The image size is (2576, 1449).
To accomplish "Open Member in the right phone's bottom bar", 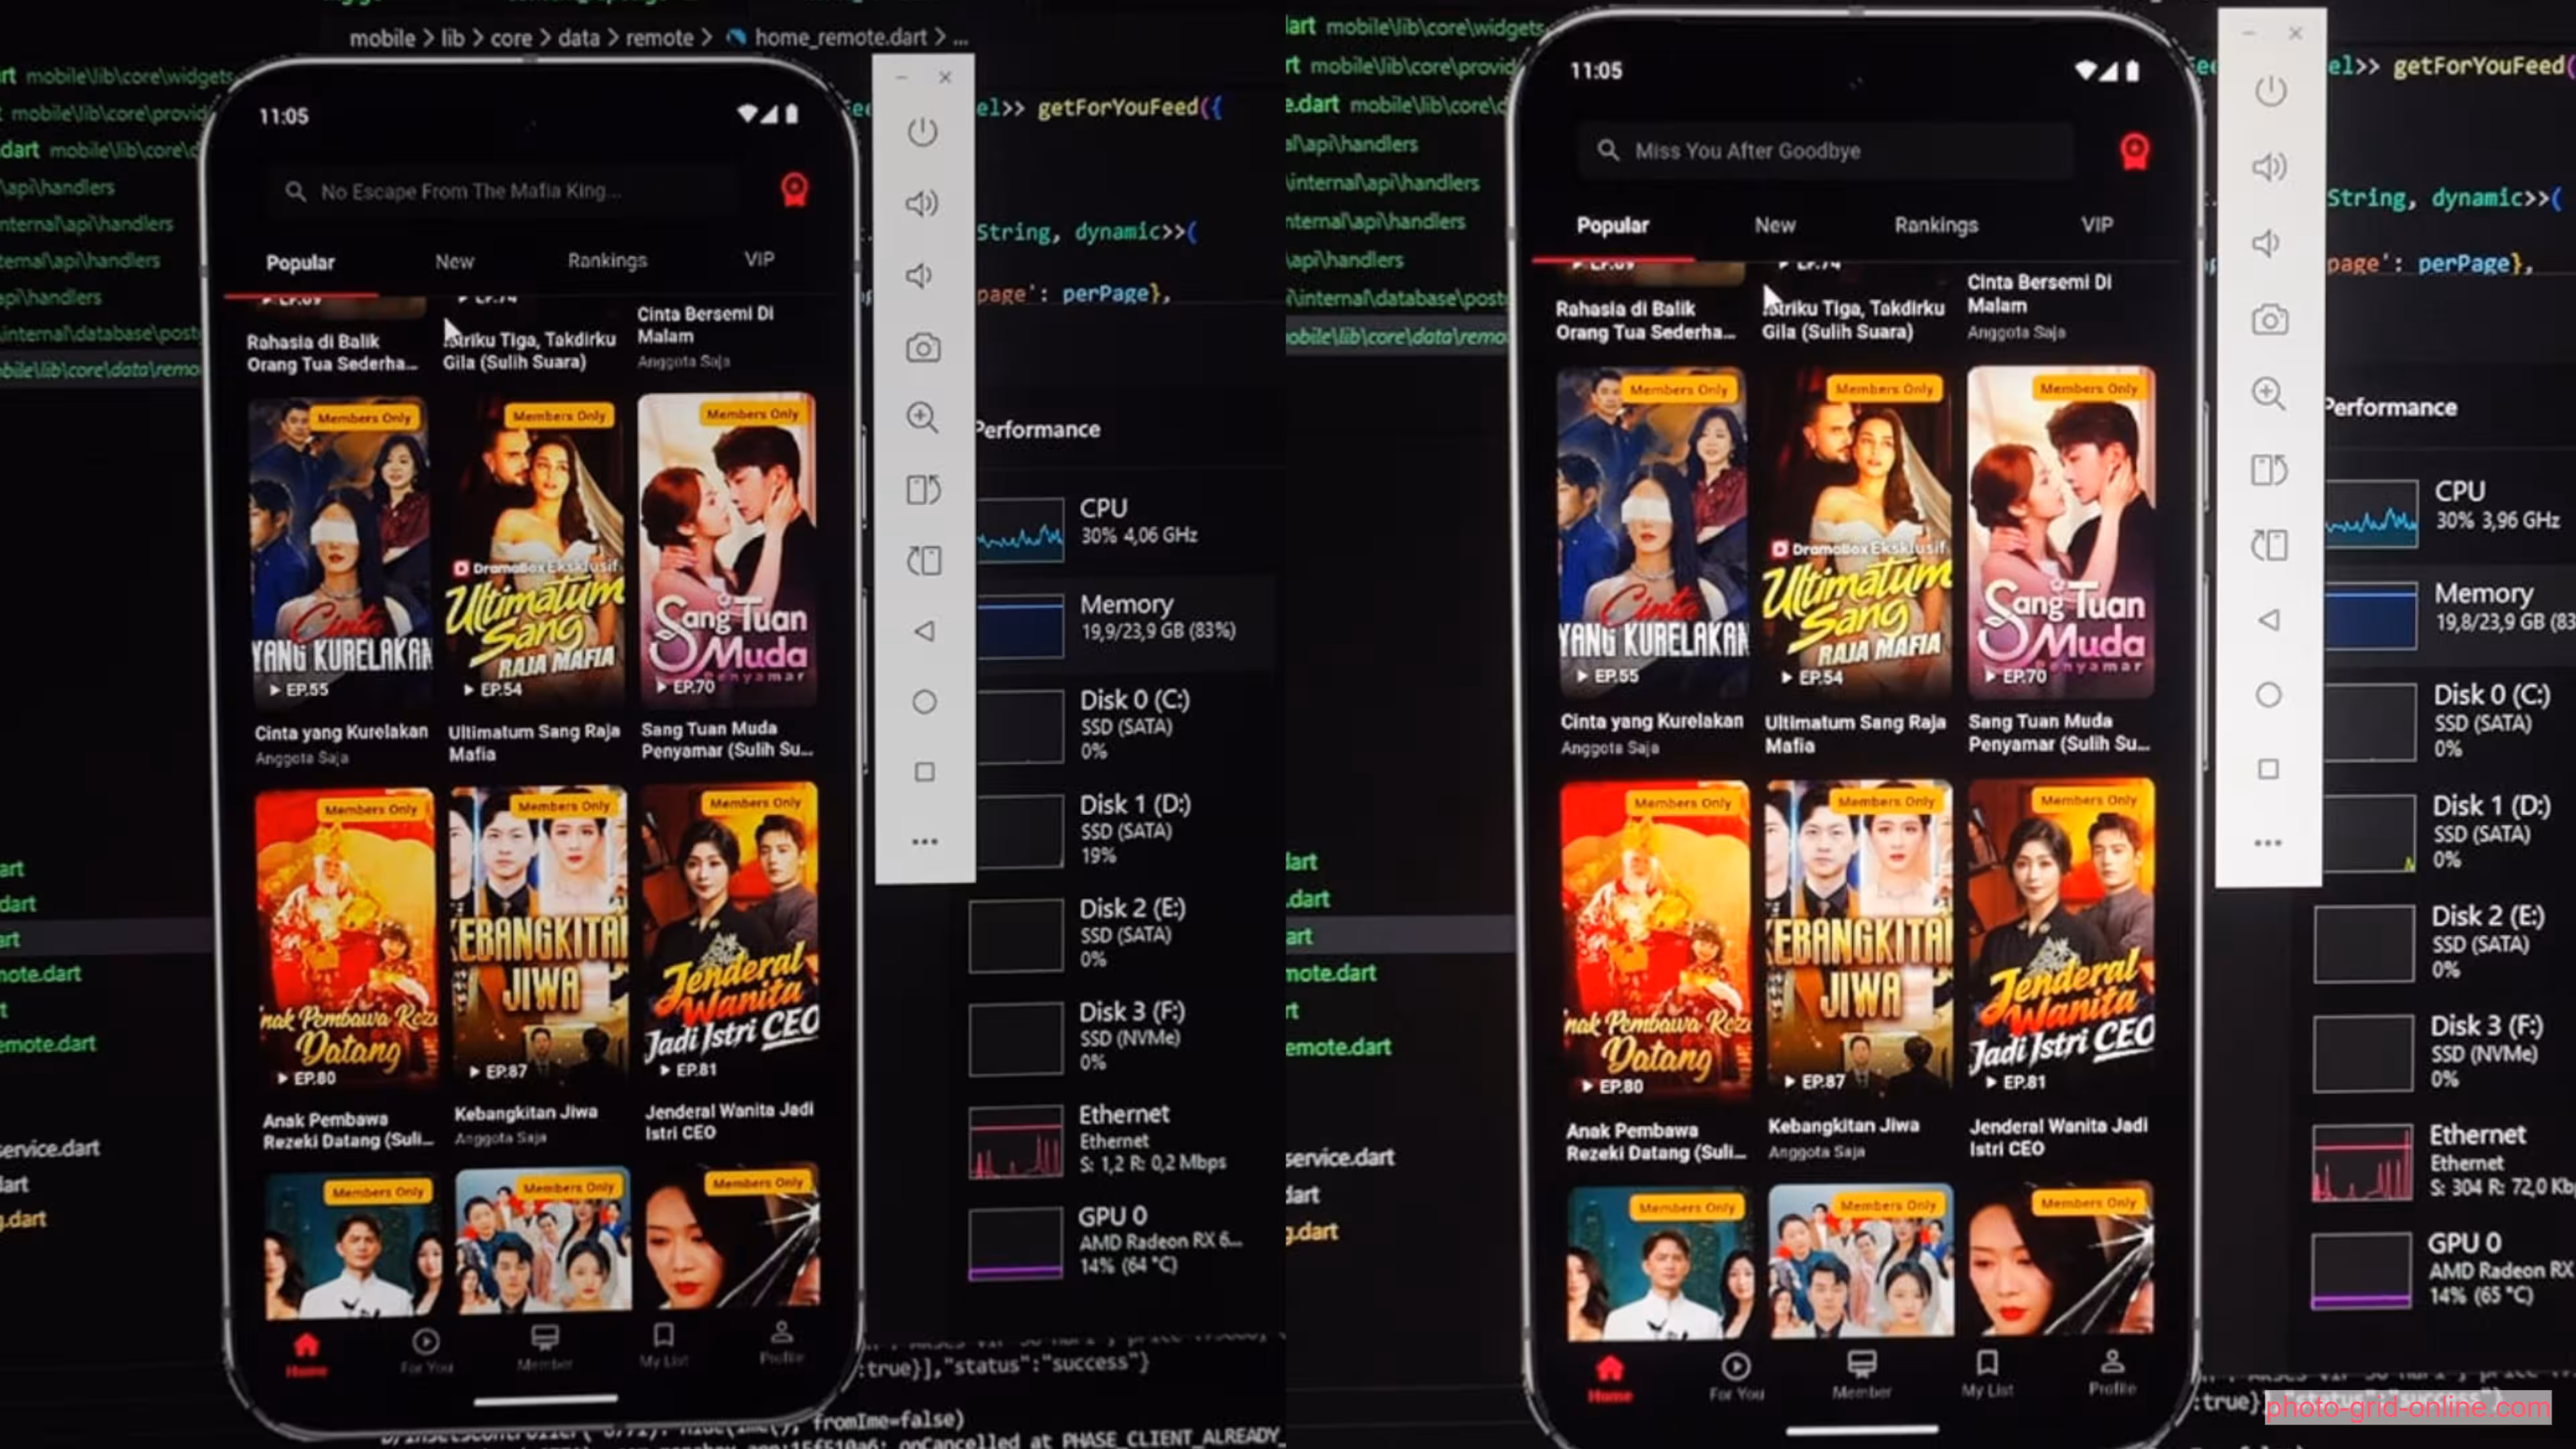I will 1861,1374.
